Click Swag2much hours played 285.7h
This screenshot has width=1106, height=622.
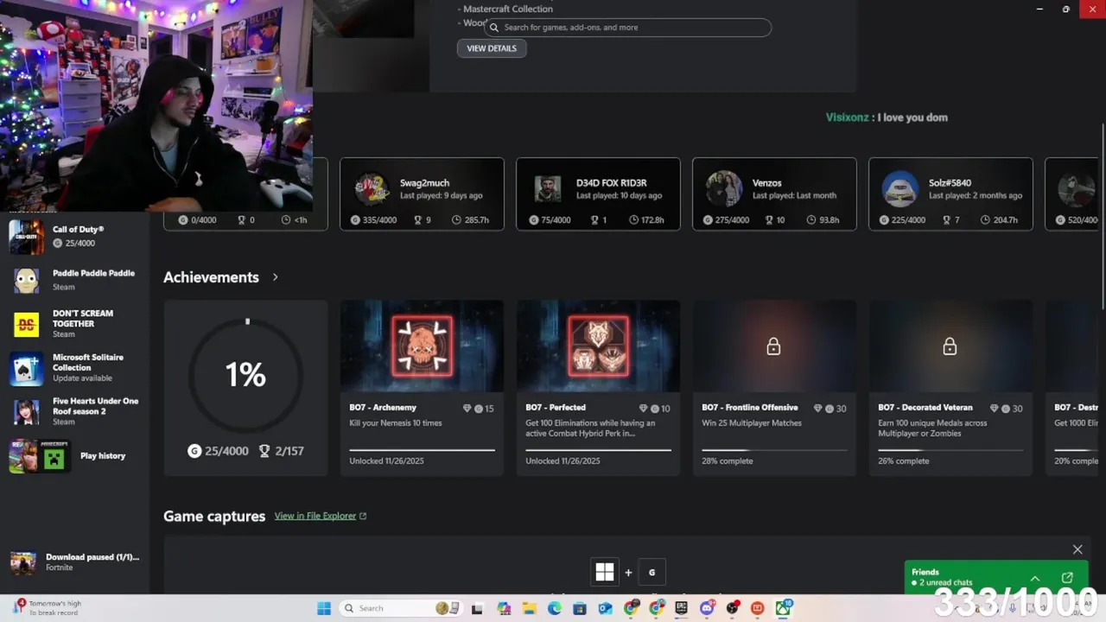469,220
